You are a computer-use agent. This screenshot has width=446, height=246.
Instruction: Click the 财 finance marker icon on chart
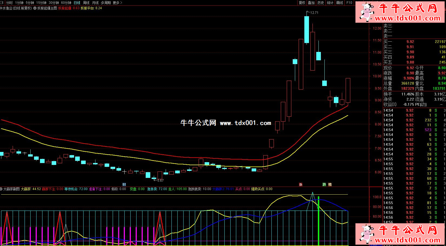pyautogui.click(x=124, y=184)
